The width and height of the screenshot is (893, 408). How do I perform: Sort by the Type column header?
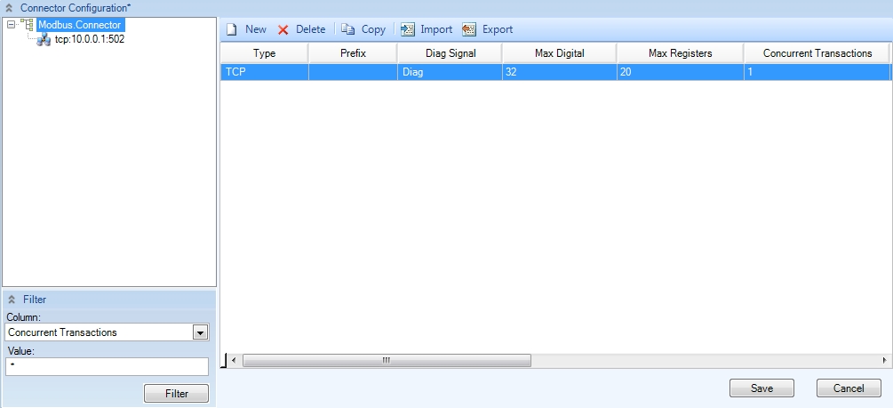click(264, 53)
